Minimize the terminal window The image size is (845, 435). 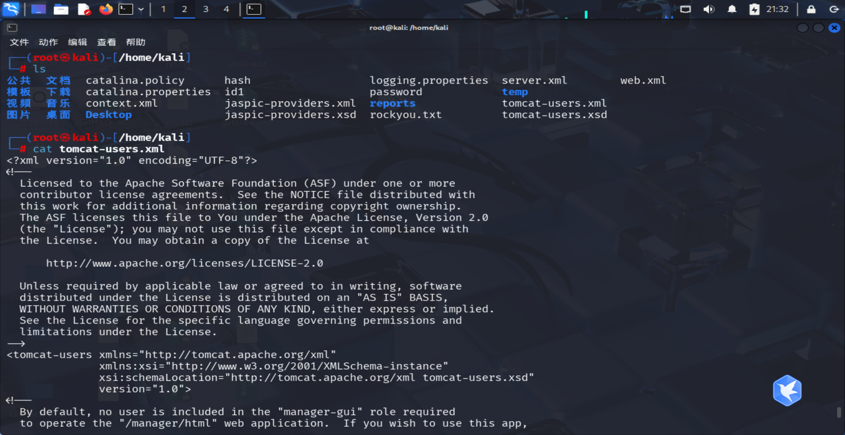point(803,28)
